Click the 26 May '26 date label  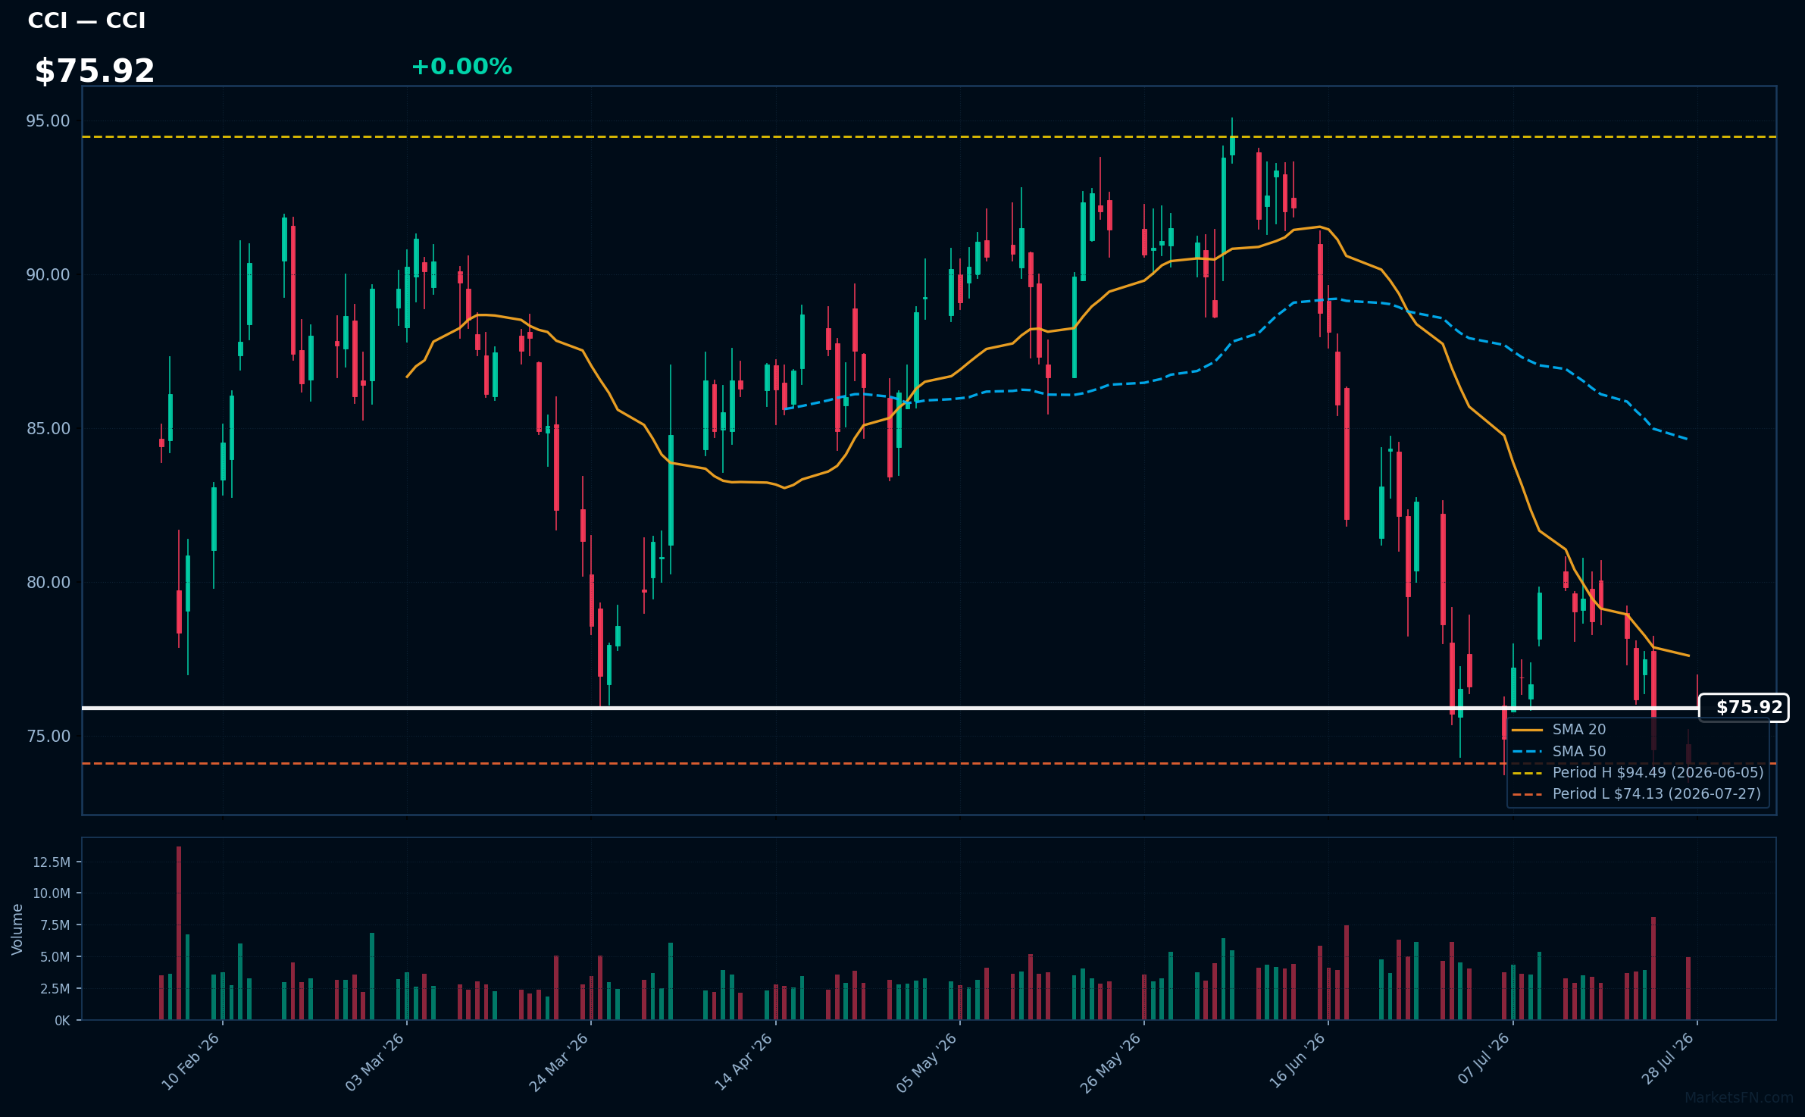coord(1111,1062)
